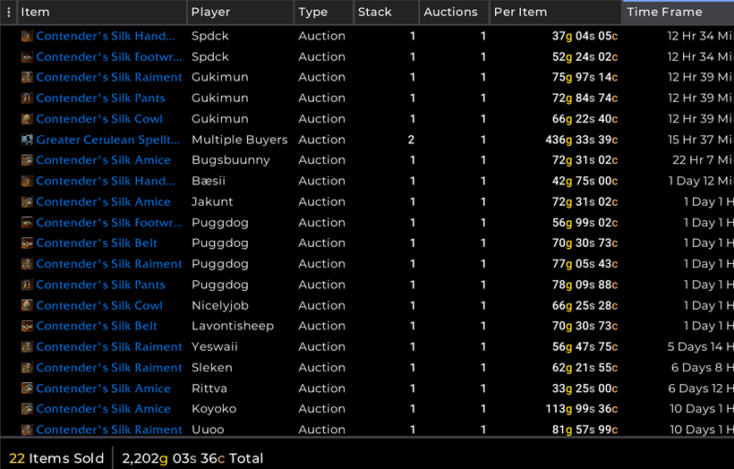734x469 pixels.
Task: Click the Auctions column header
Action: coord(454,13)
